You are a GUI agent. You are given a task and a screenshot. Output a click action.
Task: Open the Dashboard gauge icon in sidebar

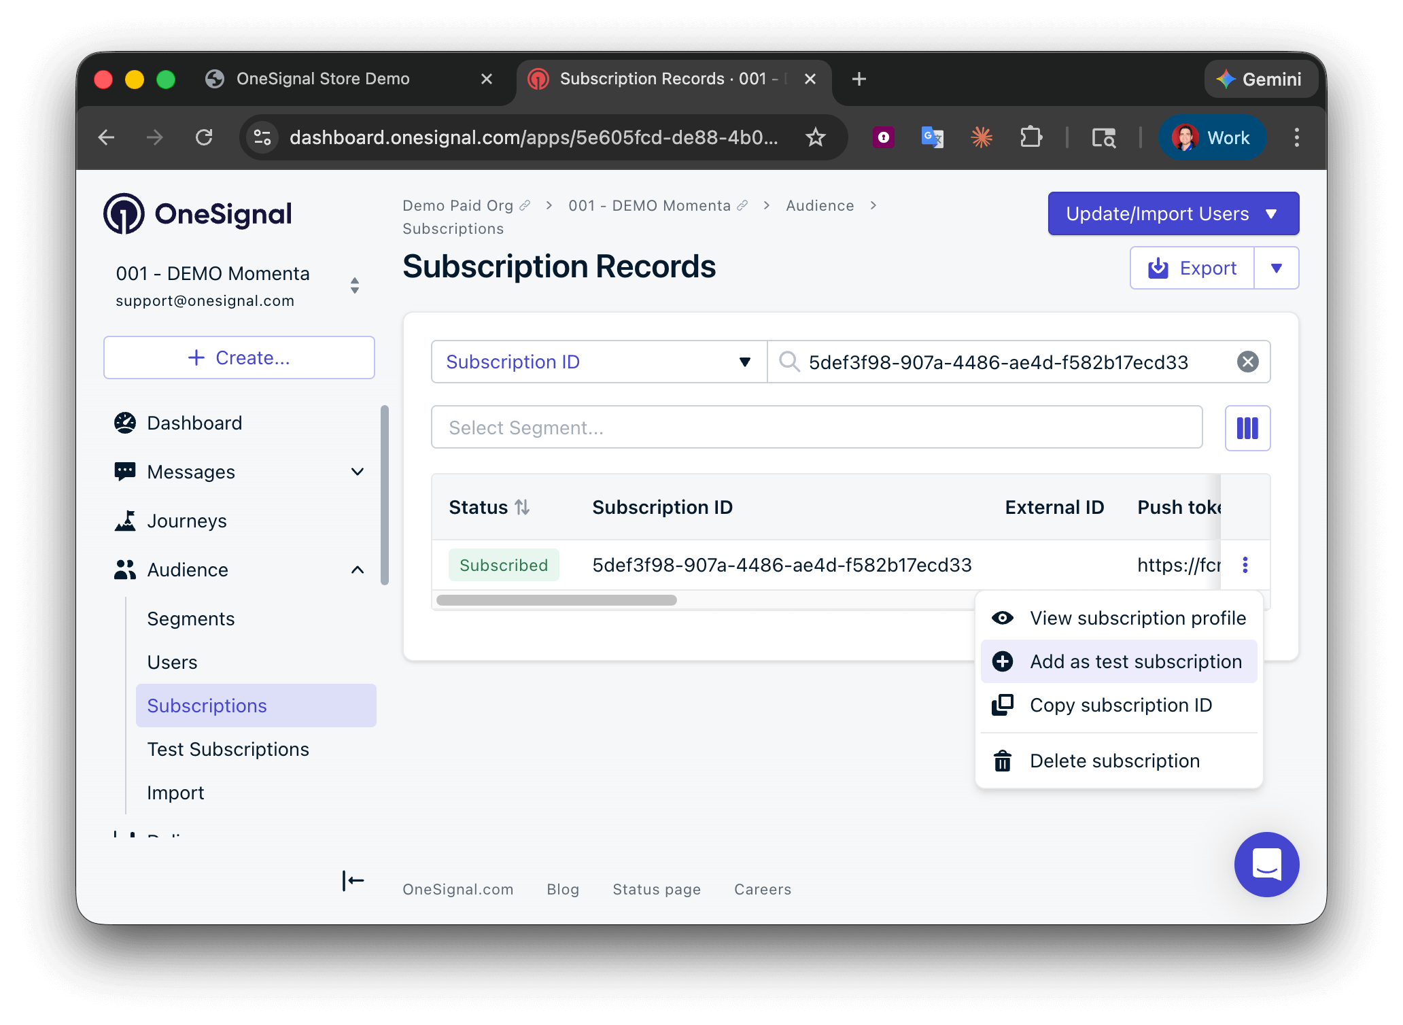(124, 423)
